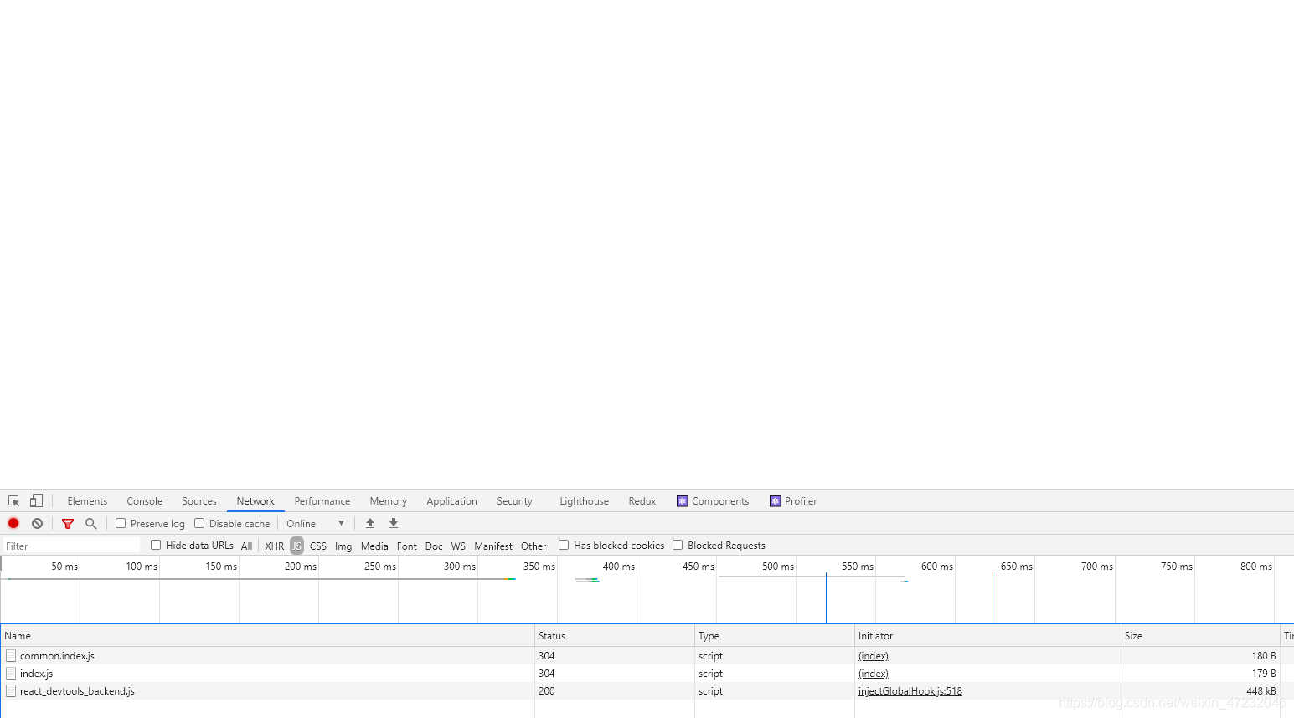Open the Lighthouse tab

point(584,501)
